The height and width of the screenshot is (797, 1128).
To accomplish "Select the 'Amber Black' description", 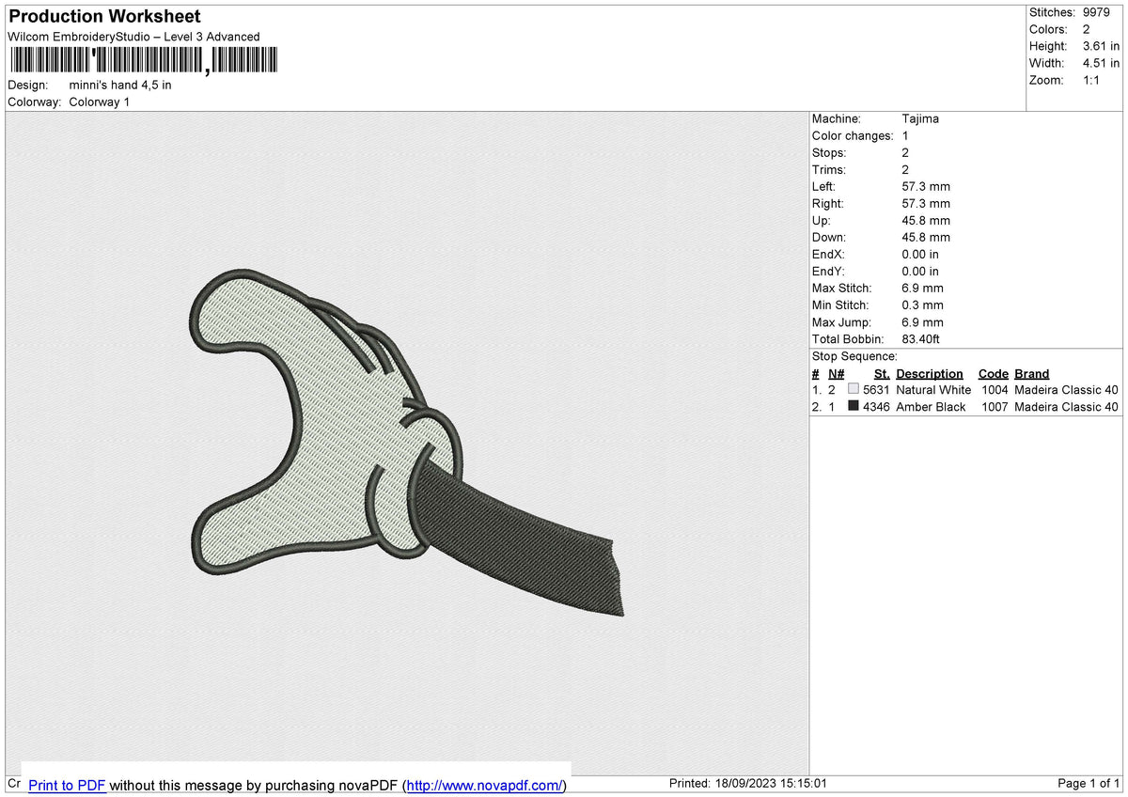I will [x=931, y=406].
